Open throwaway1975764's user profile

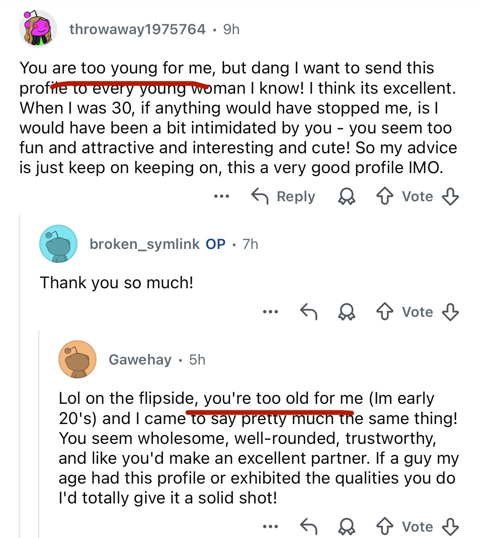click(137, 29)
